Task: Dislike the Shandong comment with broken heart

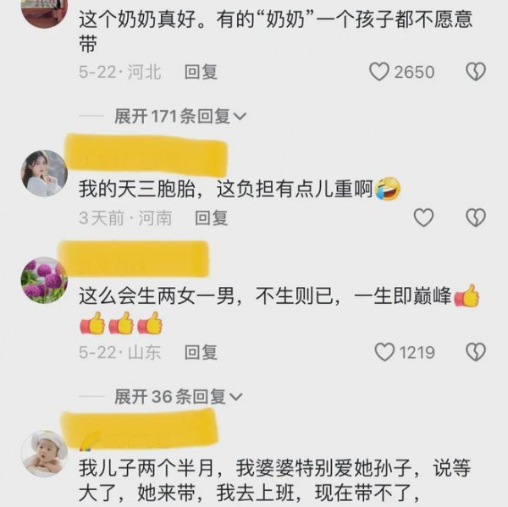Action: tap(476, 352)
